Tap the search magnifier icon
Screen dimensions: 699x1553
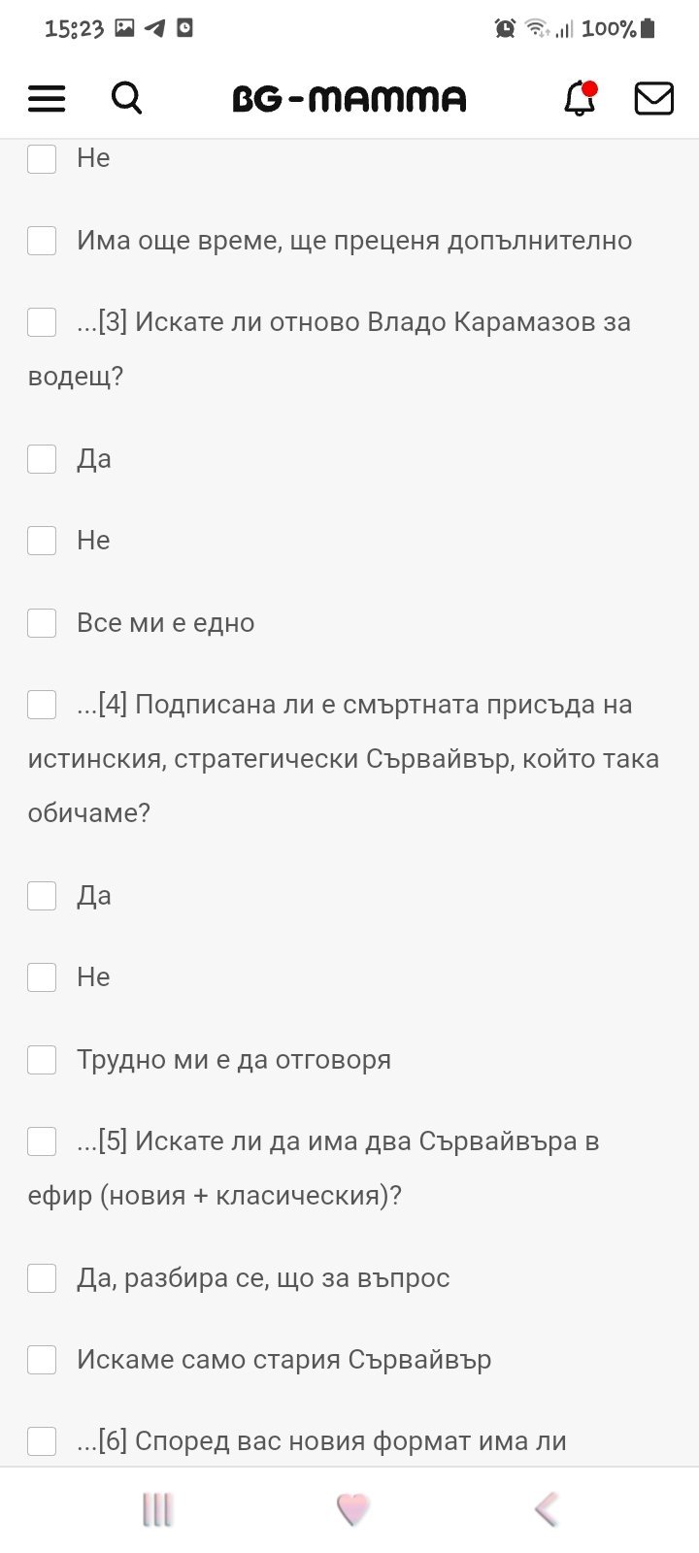click(126, 98)
